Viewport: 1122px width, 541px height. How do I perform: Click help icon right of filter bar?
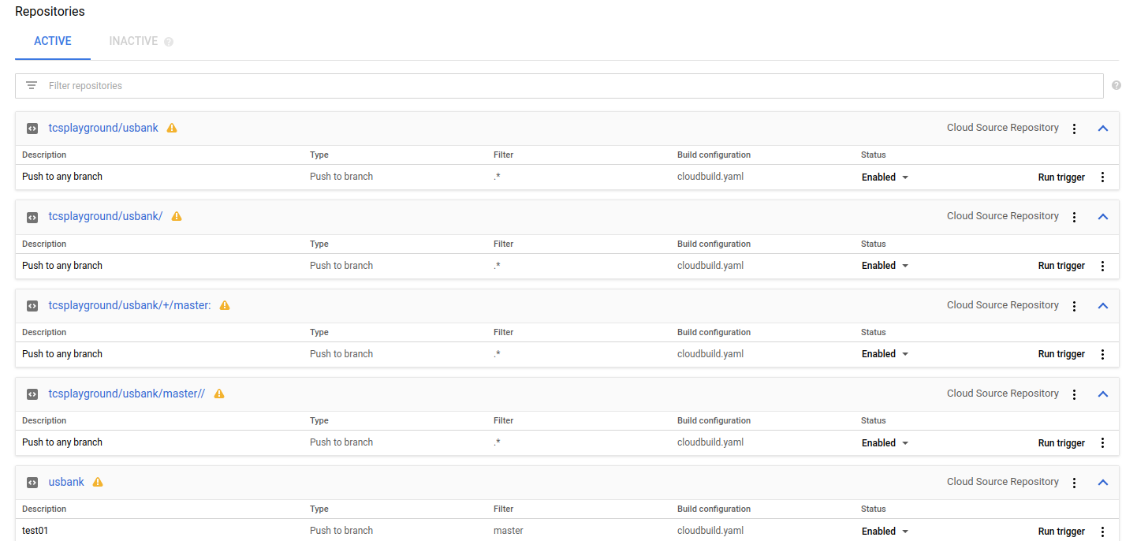tap(1116, 86)
